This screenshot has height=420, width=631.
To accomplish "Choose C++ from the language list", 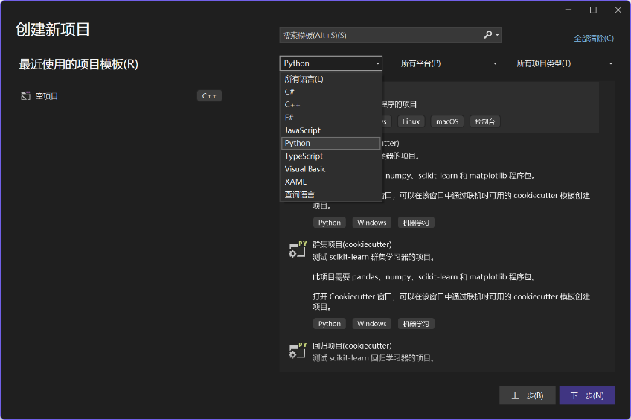I will pos(331,105).
